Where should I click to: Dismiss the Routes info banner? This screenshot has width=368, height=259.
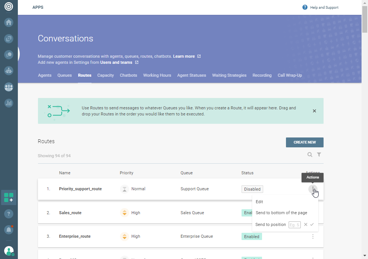(314, 111)
